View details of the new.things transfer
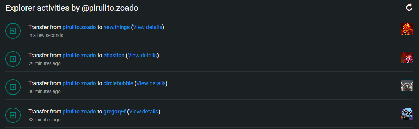The height and width of the screenshot is (129, 419). [147, 27]
